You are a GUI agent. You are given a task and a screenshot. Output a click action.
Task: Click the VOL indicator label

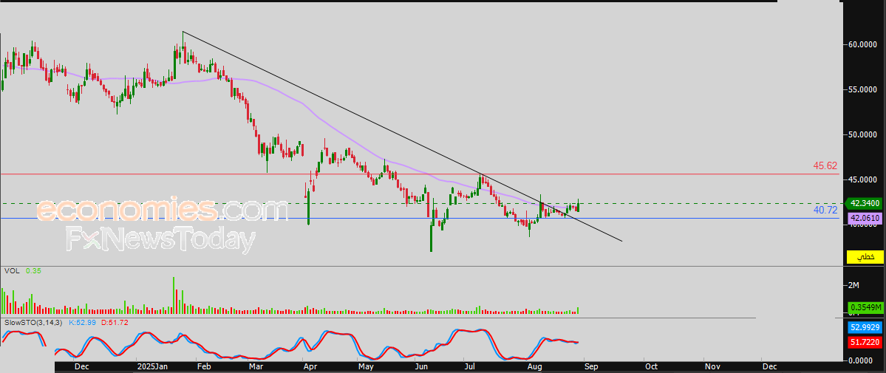[x=11, y=271]
